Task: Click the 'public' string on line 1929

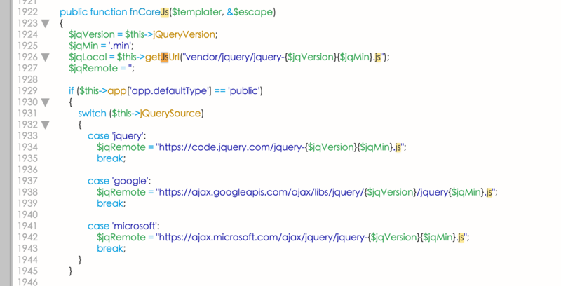Action: tap(243, 91)
